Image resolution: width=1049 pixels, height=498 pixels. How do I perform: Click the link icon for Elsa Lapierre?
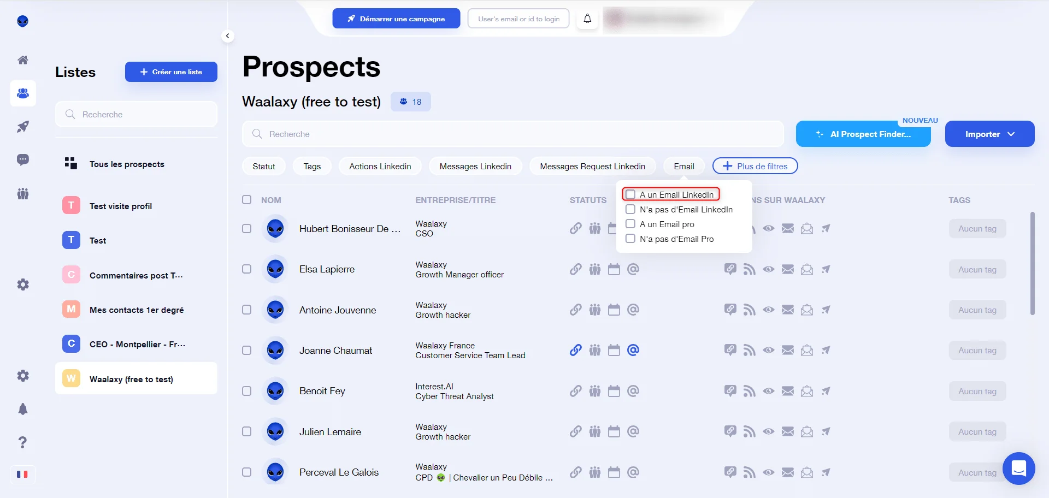[x=576, y=269]
